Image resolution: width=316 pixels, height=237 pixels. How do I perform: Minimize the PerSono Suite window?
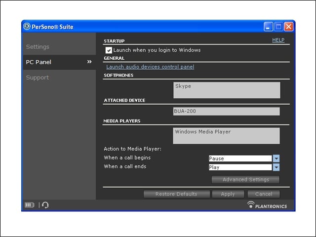tap(268, 27)
